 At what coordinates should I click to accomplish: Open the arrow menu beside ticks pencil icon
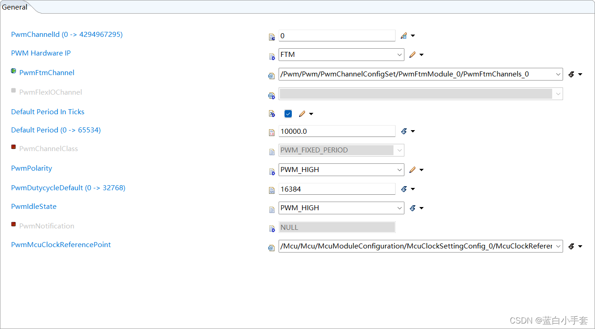[311, 114]
